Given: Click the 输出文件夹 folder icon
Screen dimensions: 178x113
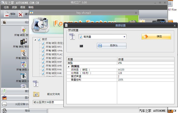Looking at the screenshot, I should point(36,94).
